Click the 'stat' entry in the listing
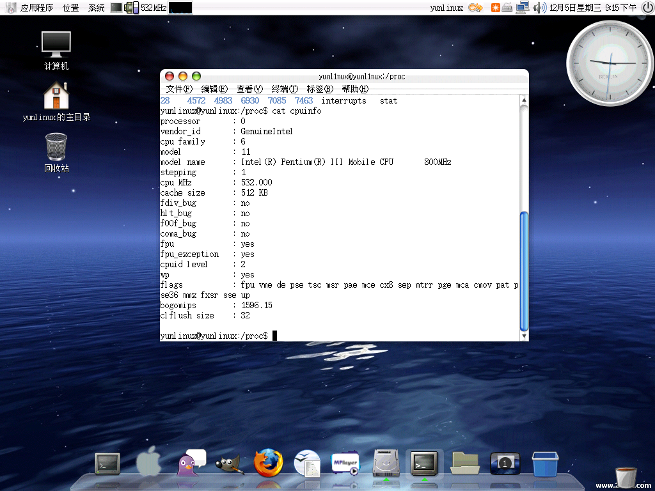This screenshot has height=491, width=655. [388, 100]
